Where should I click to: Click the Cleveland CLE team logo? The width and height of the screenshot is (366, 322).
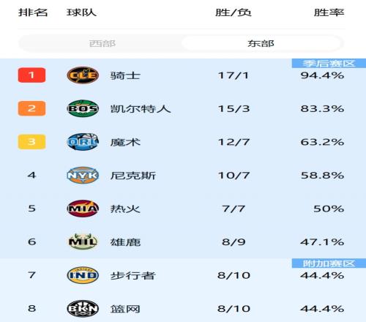point(83,75)
